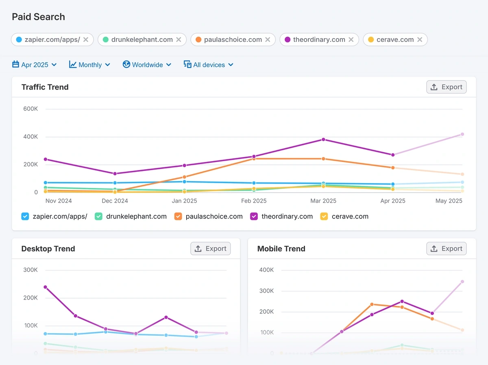Click the Mar 2025 axis label
Viewport: 488px width, 365px height.
coord(323,201)
